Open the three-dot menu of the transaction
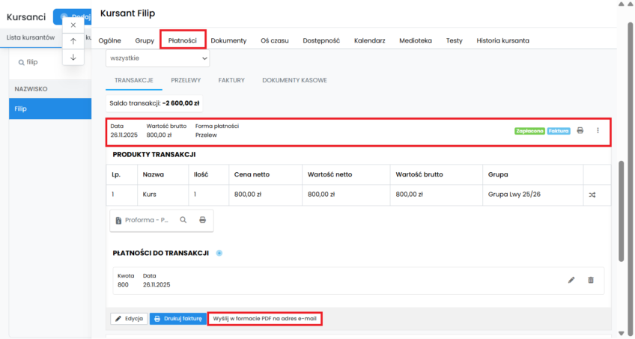 click(x=598, y=130)
